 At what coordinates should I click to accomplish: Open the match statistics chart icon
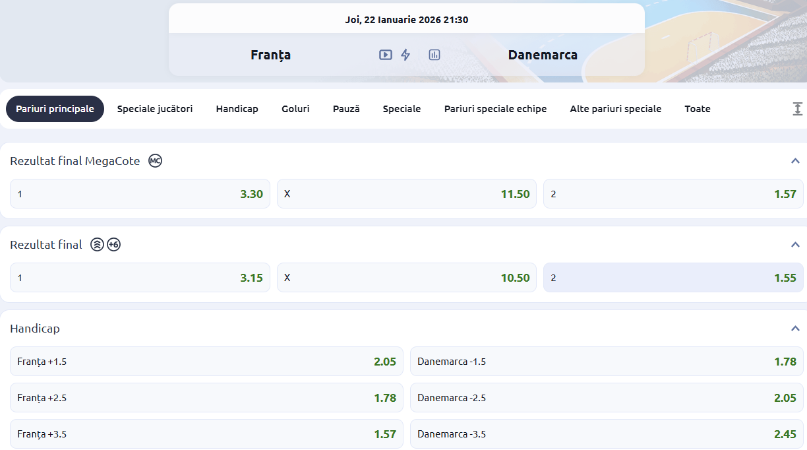tap(434, 55)
